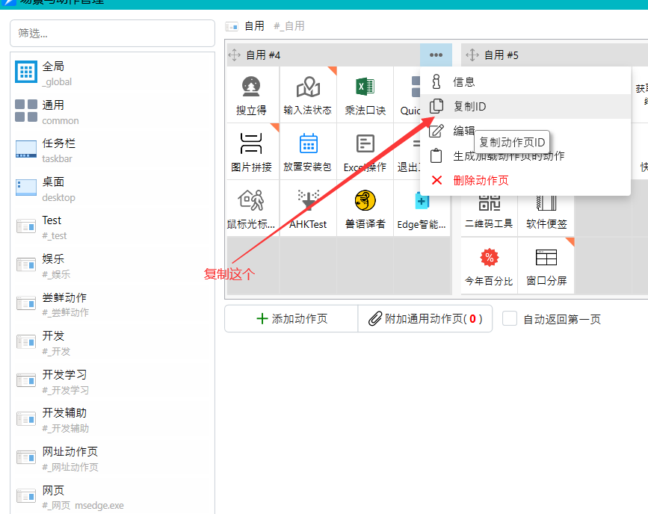648x514 pixels.
Task: Open the 搜立得 action icon
Action: click(x=252, y=88)
